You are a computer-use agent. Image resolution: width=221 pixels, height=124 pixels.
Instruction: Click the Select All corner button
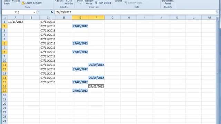tap(4, 18)
